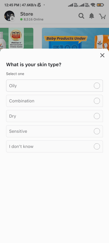Screen dimensions: 109x243
Task: Tap the Wi-Fi status icon
Action: coord(93,5)
